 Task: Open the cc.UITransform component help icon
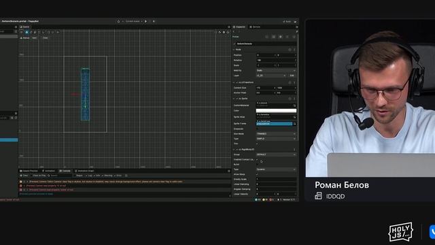[x=290, y=82]
